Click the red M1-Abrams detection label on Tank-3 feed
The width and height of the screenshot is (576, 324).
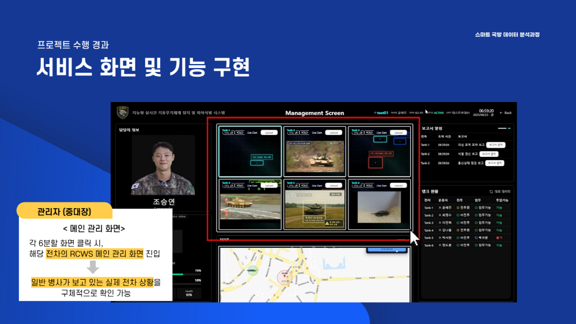[381, 153]
